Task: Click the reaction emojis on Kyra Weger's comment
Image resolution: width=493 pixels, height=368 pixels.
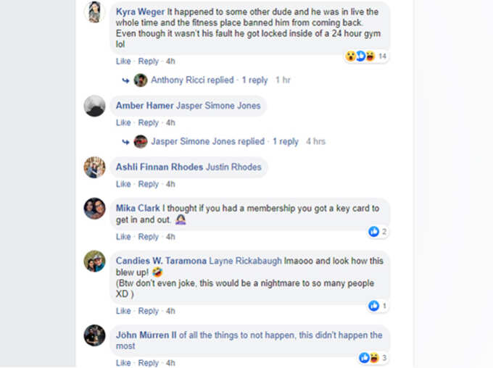Action: [x=360, y=57]
